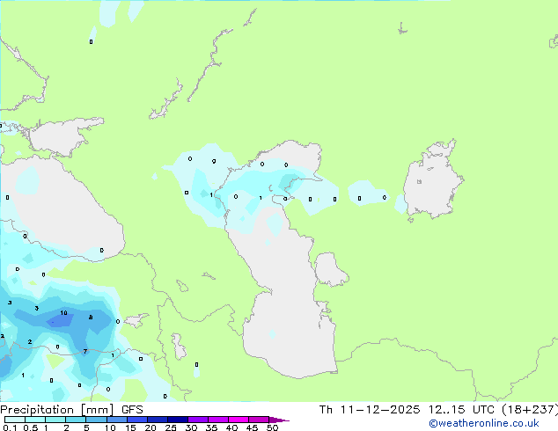Click the 1–2 mm legend color swatch
The height and width of the screenshot is (431, 558).
coord(55,420)
